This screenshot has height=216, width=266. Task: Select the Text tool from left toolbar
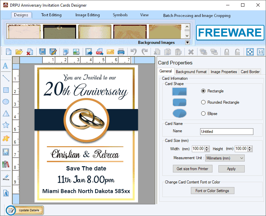pos(5,66)
